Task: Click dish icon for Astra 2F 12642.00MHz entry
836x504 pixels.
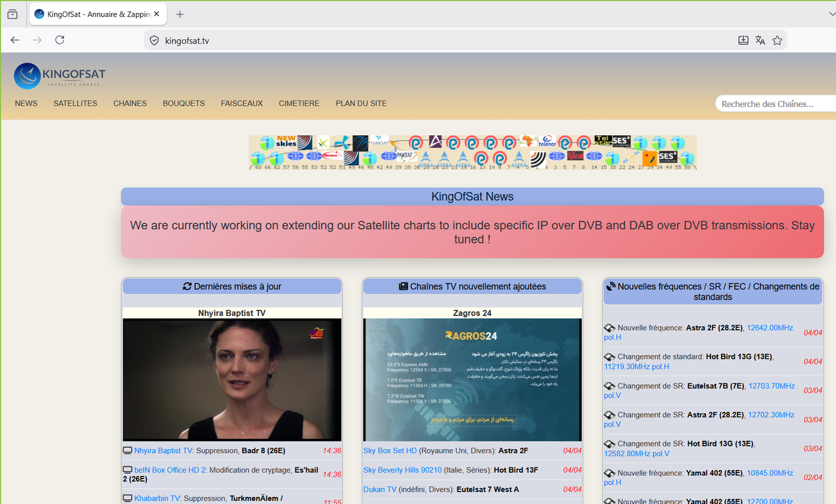Action: point(609,328)
